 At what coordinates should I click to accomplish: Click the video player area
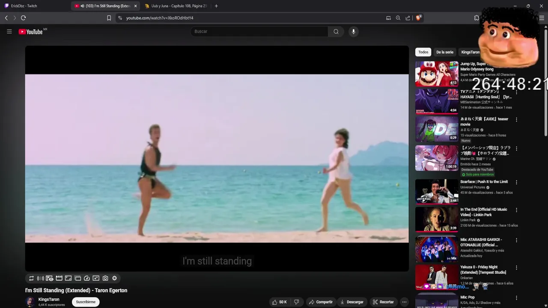coord(217,158)
